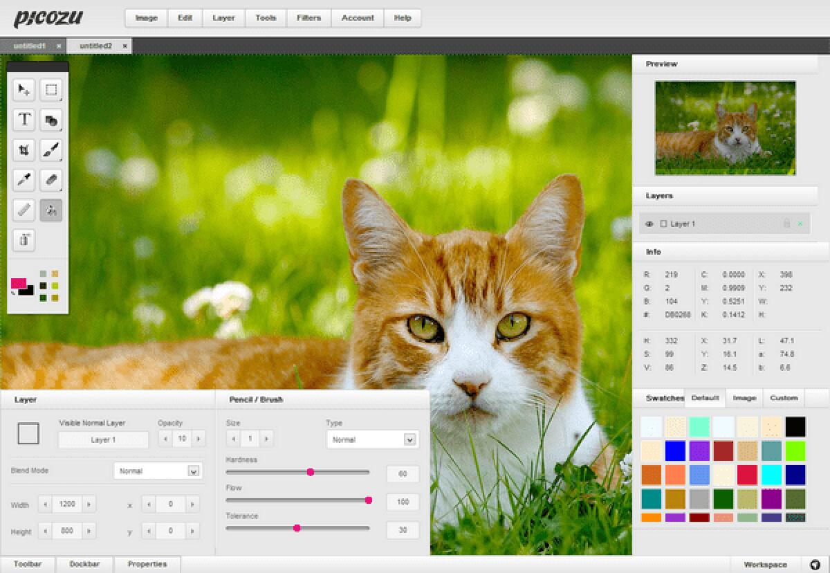Expand the brush Type dropdown
830x573 pixels.
click(372, 439)
